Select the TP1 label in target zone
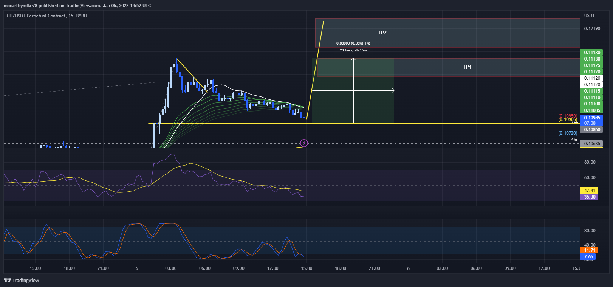Screen dimensions: 613x287 pyautogui.click(x=467, y=67)
